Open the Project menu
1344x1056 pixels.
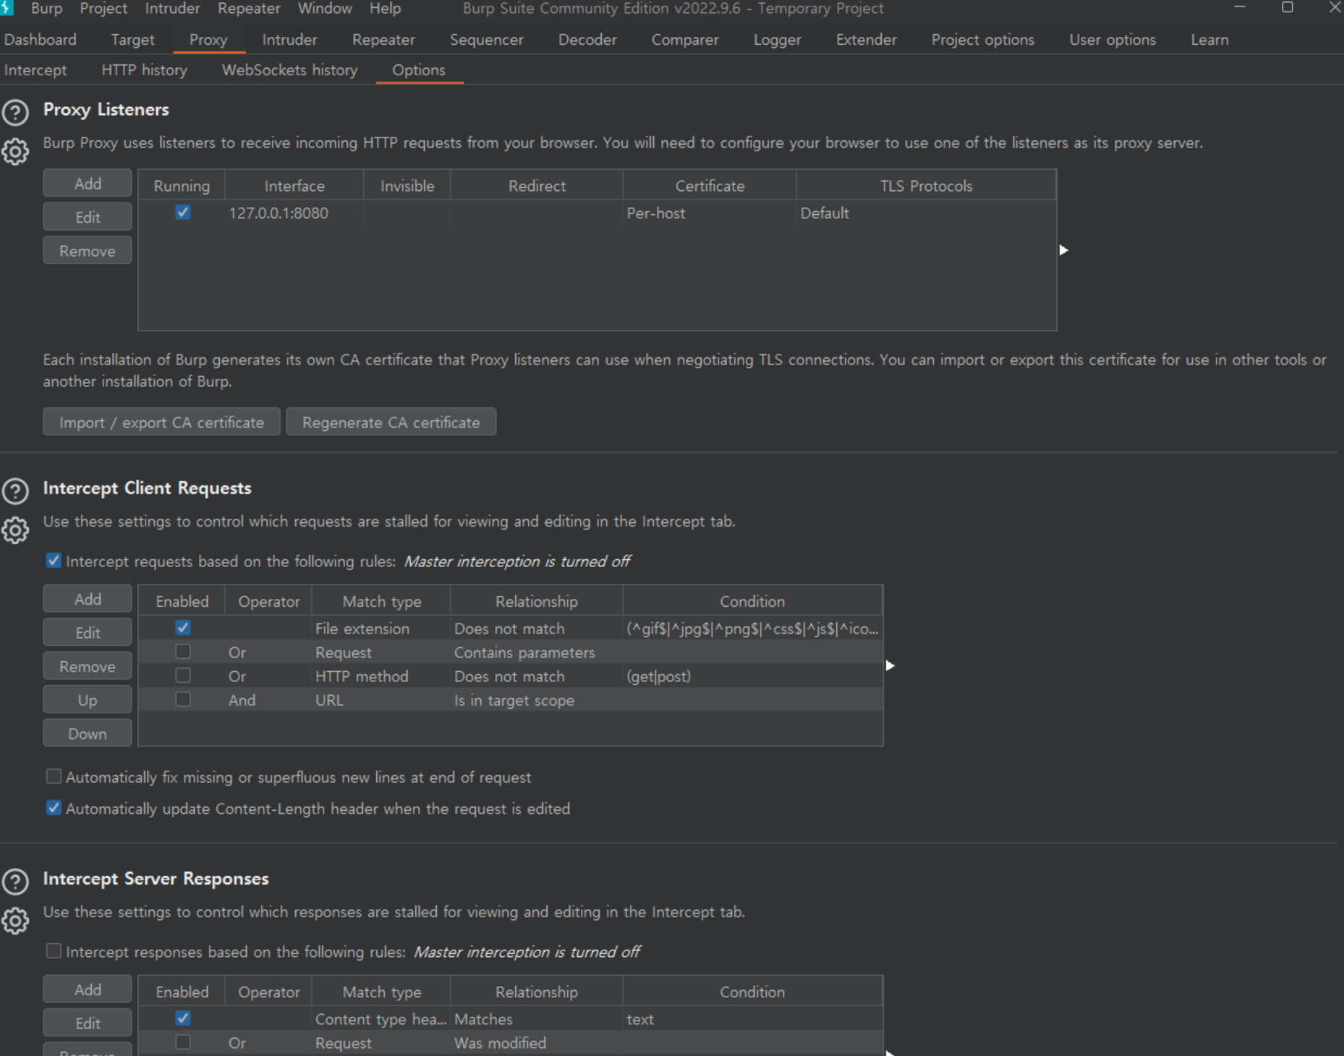(x=103, y=9)
